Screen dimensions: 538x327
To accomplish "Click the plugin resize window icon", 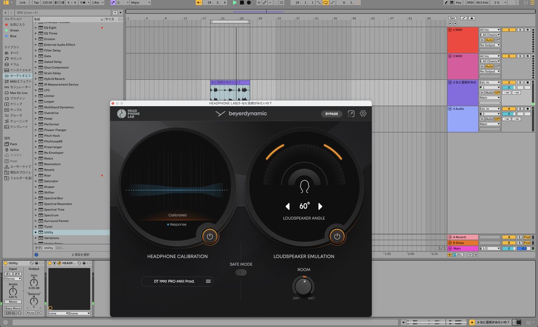I will [351, 114].
